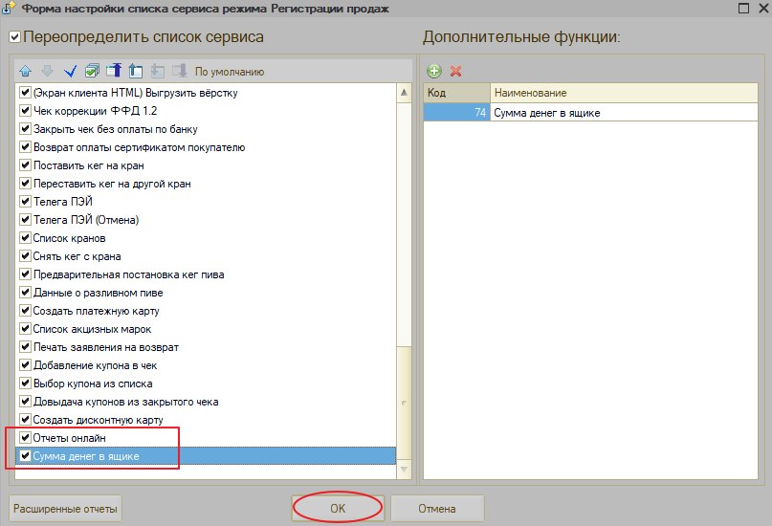Confirm settings with the OK button
The width and height of the screenshot is (772, 526).
tap(338, 508)
